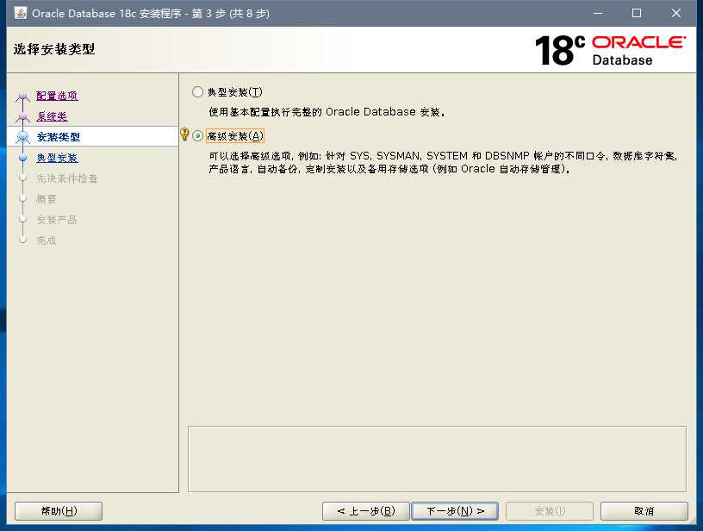Go back with 上一步(B) button
The height and width of the screenshot is (531, 703).
click(366, 511)
